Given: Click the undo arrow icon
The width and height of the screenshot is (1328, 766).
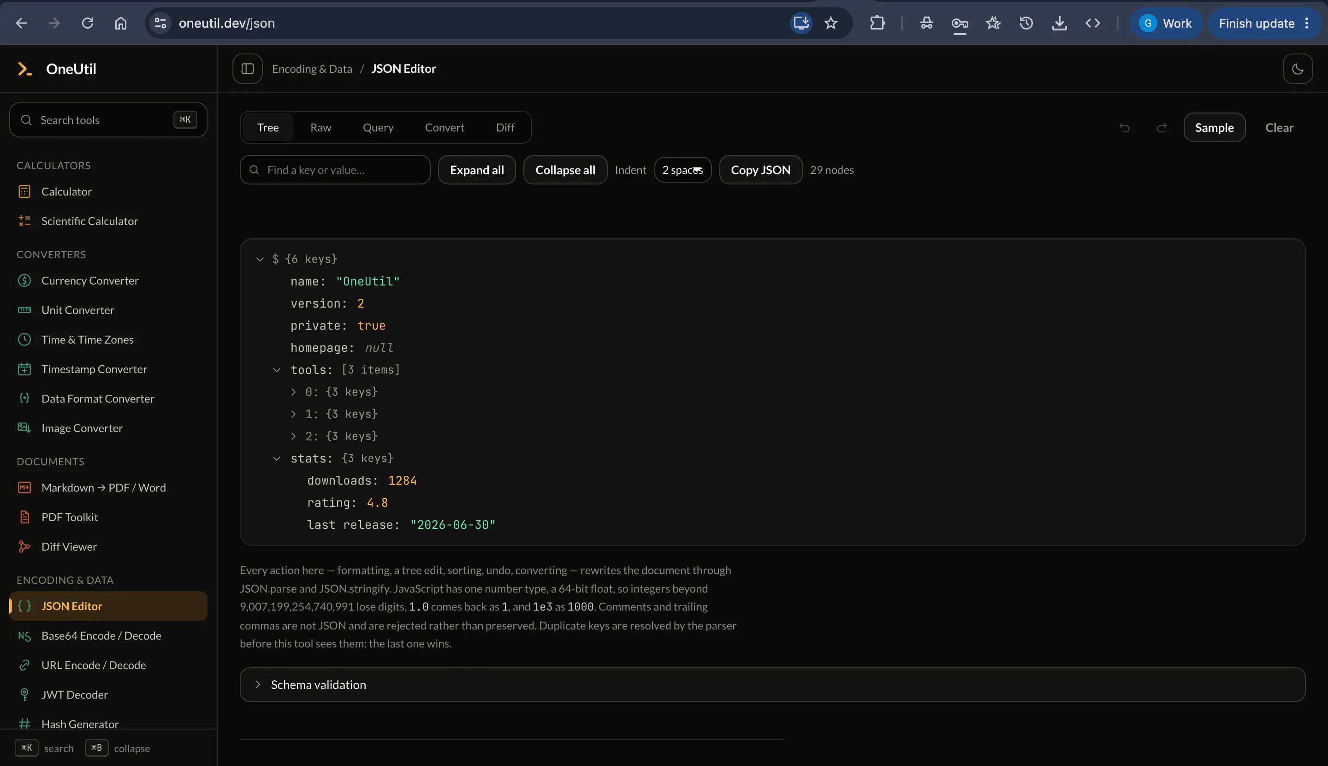Looking at the screenshot, I should point(1125,128).
